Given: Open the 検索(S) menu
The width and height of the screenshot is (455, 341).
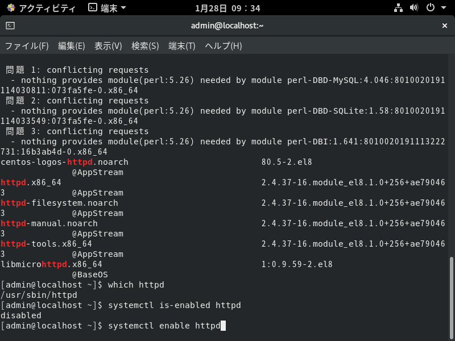Looking at the screenshot, I should click(x=145, y=46).
